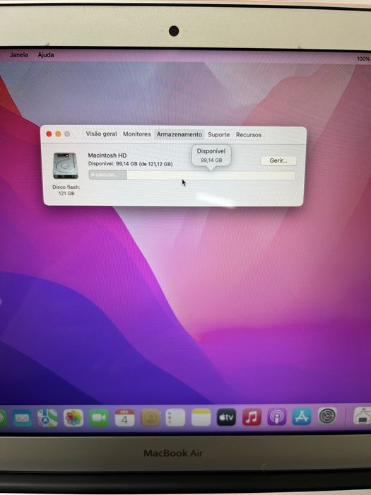
Task: Open the Photos app in the dock
Action: tap(73, 418)
